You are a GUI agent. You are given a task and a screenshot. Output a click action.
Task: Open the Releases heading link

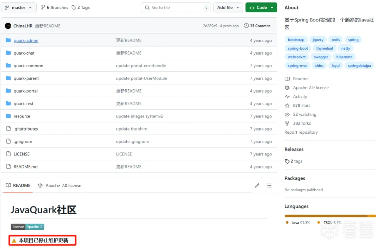coord(294,149)
